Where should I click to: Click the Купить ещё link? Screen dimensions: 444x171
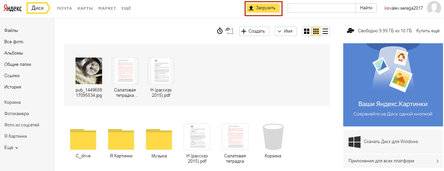point(428,31)
